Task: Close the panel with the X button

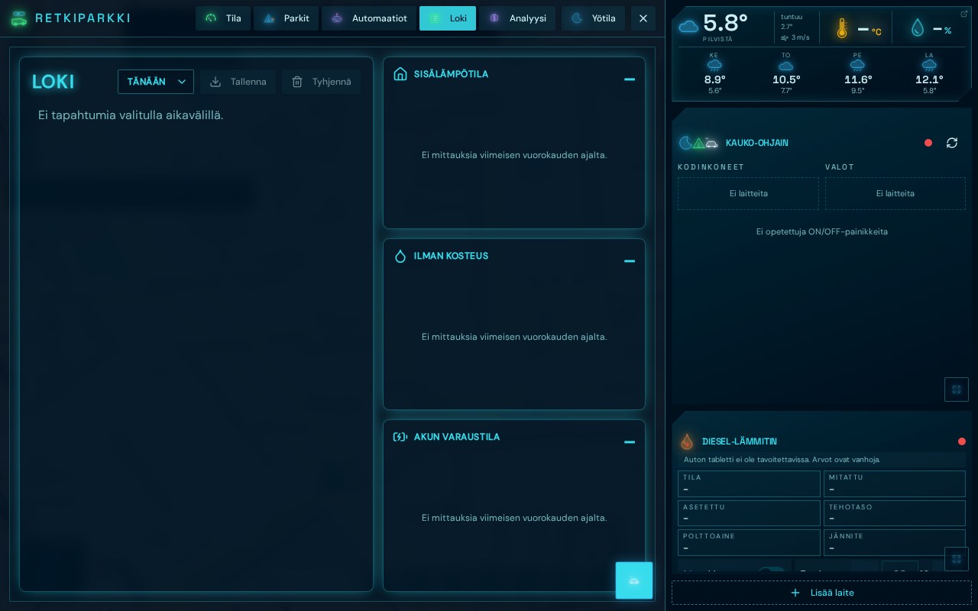Action: tap(643, 18)
